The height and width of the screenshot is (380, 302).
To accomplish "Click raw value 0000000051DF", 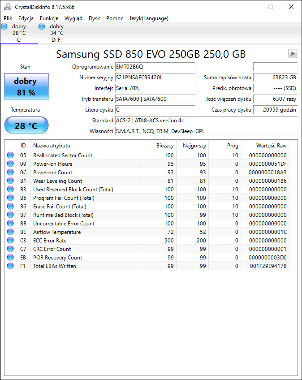I will (268, 164).
